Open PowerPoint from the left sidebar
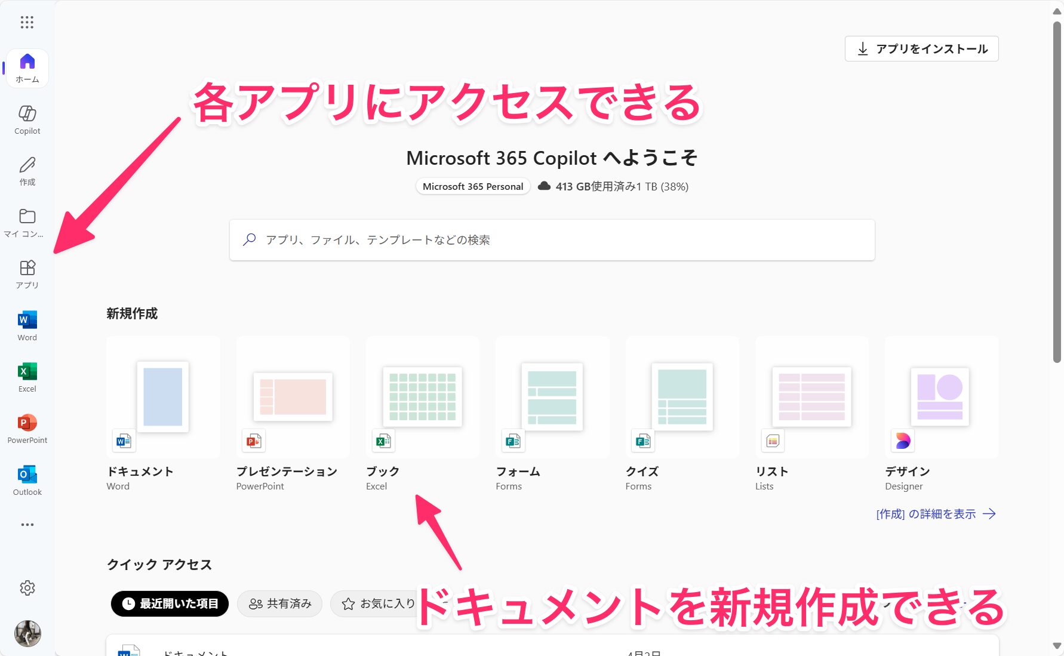This screenshot has width=1064, height=656. pos(26,428)
